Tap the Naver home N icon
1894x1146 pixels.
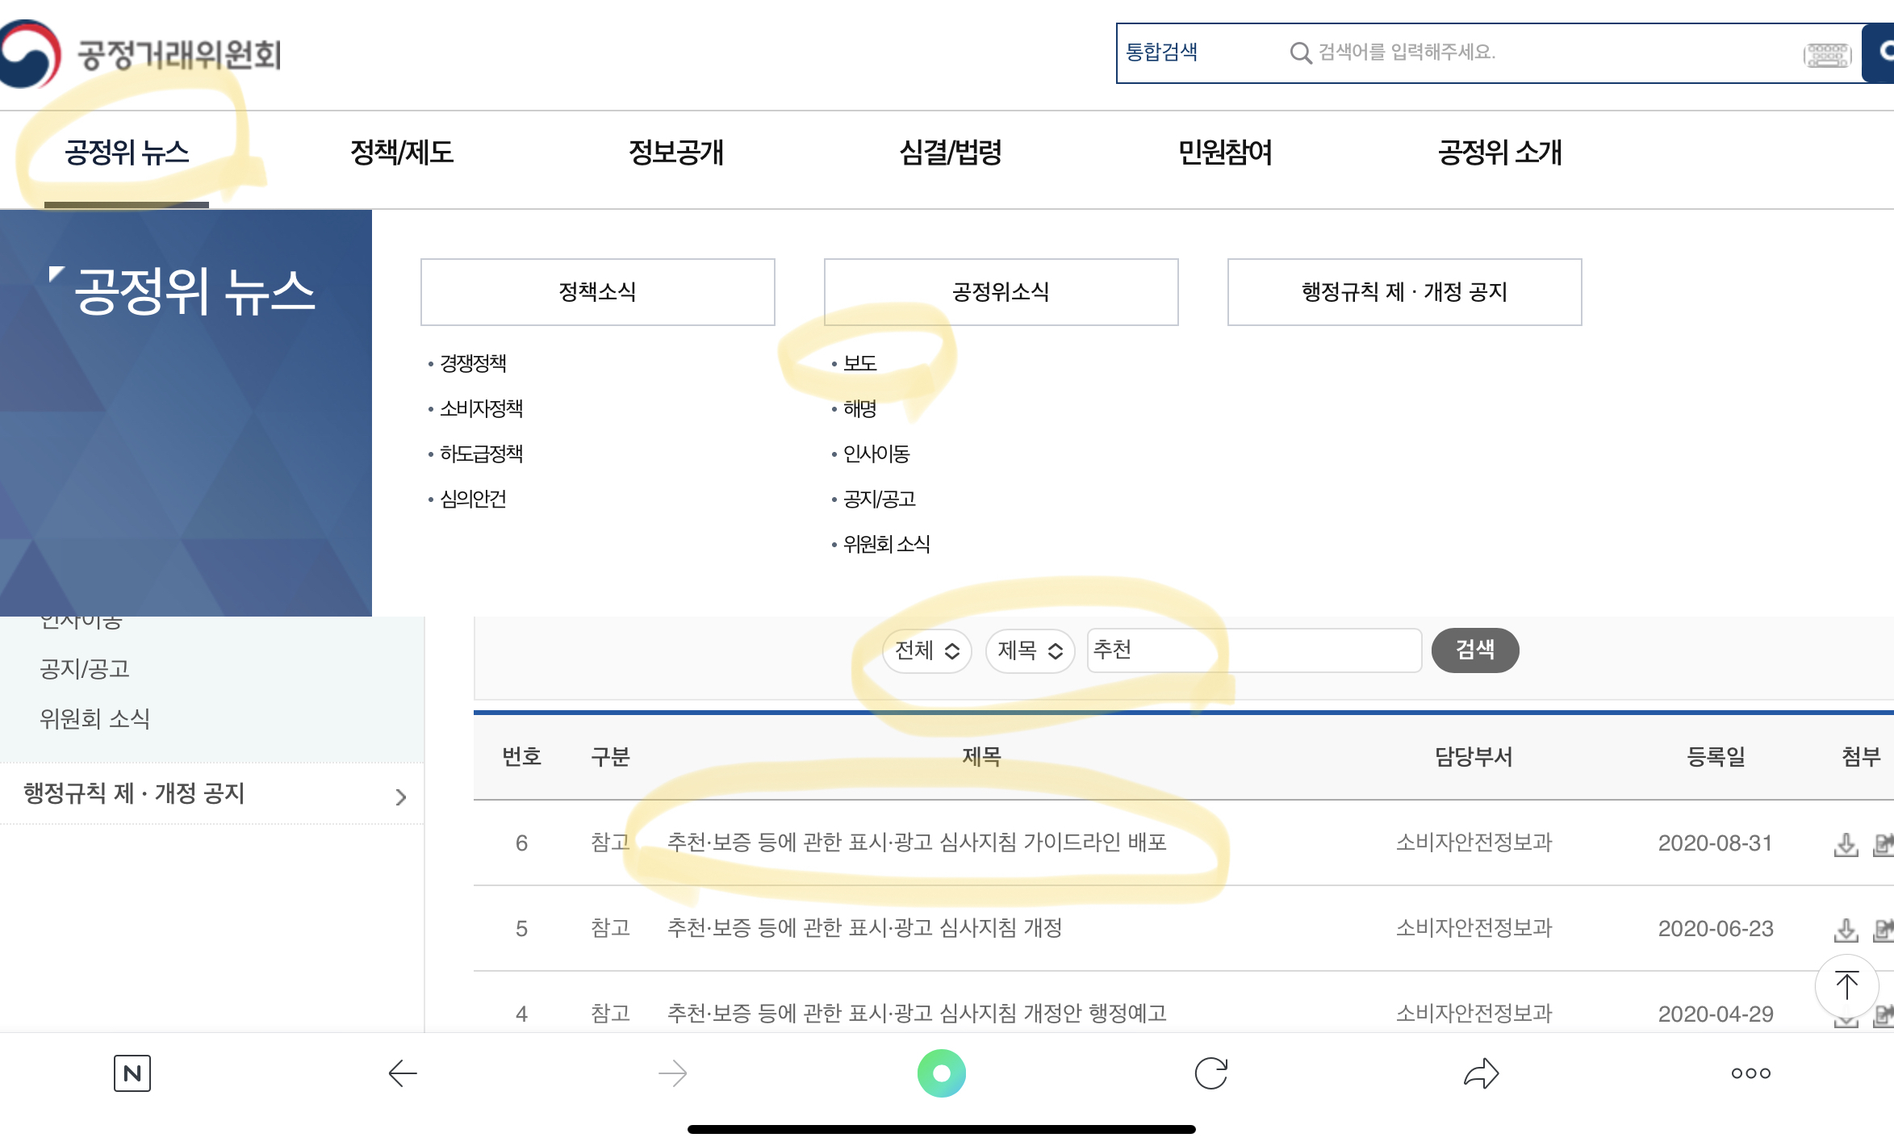click(x=132, y=1073)
